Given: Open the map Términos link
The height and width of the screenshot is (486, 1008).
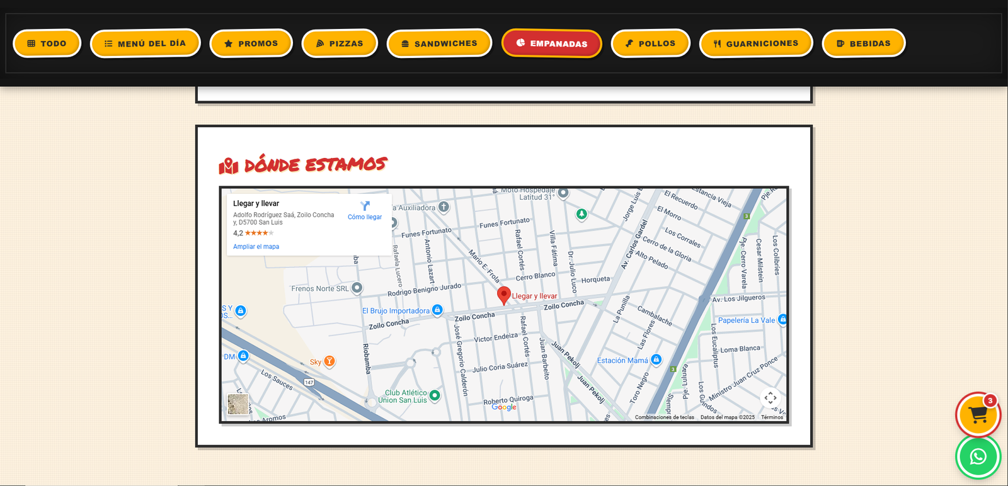Looking at the screenshot, I should pyautogui.click(x=772, y=417).
